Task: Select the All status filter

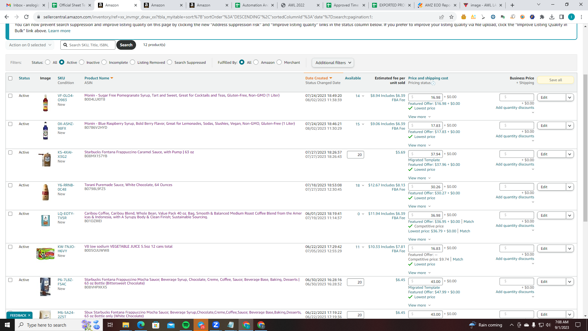Action: pos(47,62)
